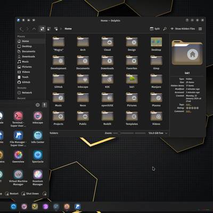Launch Terminal - Super User from launcher
Viewport: 213px width, 213px height.
18,119
